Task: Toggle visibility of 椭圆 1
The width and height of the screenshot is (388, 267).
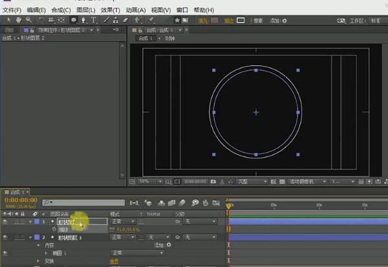Action: [x=5, y=253]
